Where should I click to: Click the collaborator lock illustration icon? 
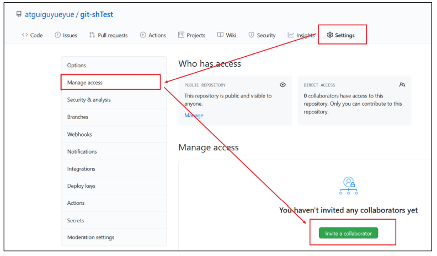point(348,186)
